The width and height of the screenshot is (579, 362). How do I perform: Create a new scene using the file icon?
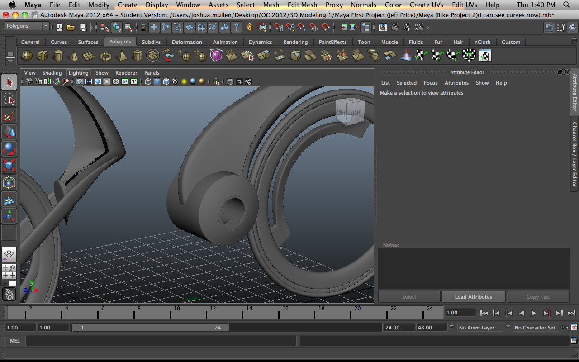pyautogui.click(x=60, y=27)
